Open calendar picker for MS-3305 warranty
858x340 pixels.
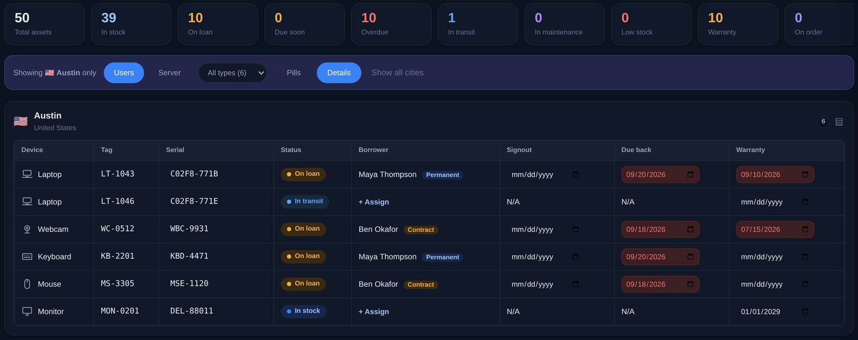805,284
